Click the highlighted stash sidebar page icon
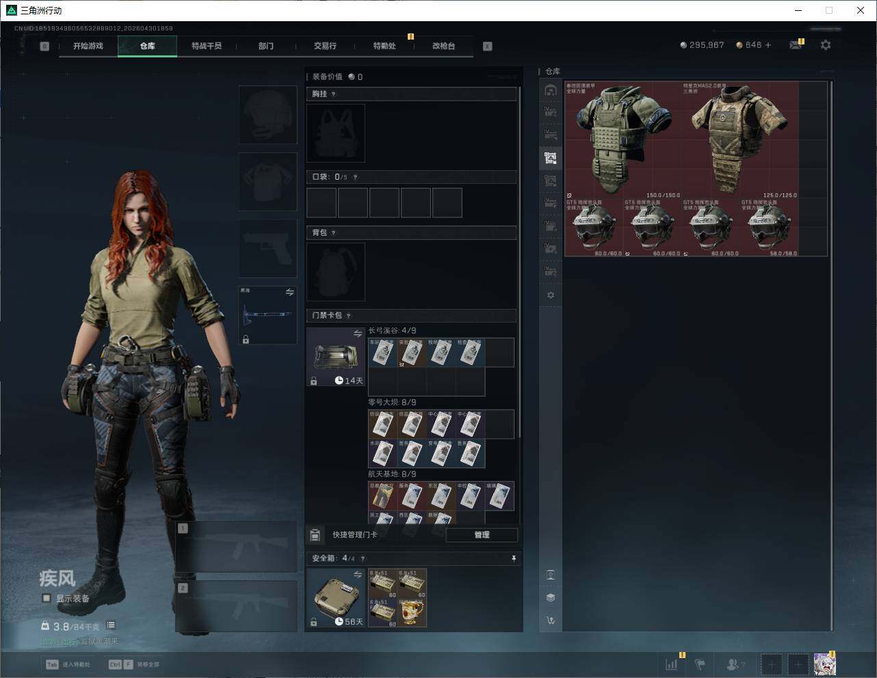This screenshot has width=877, height=678. pos(551,158)
